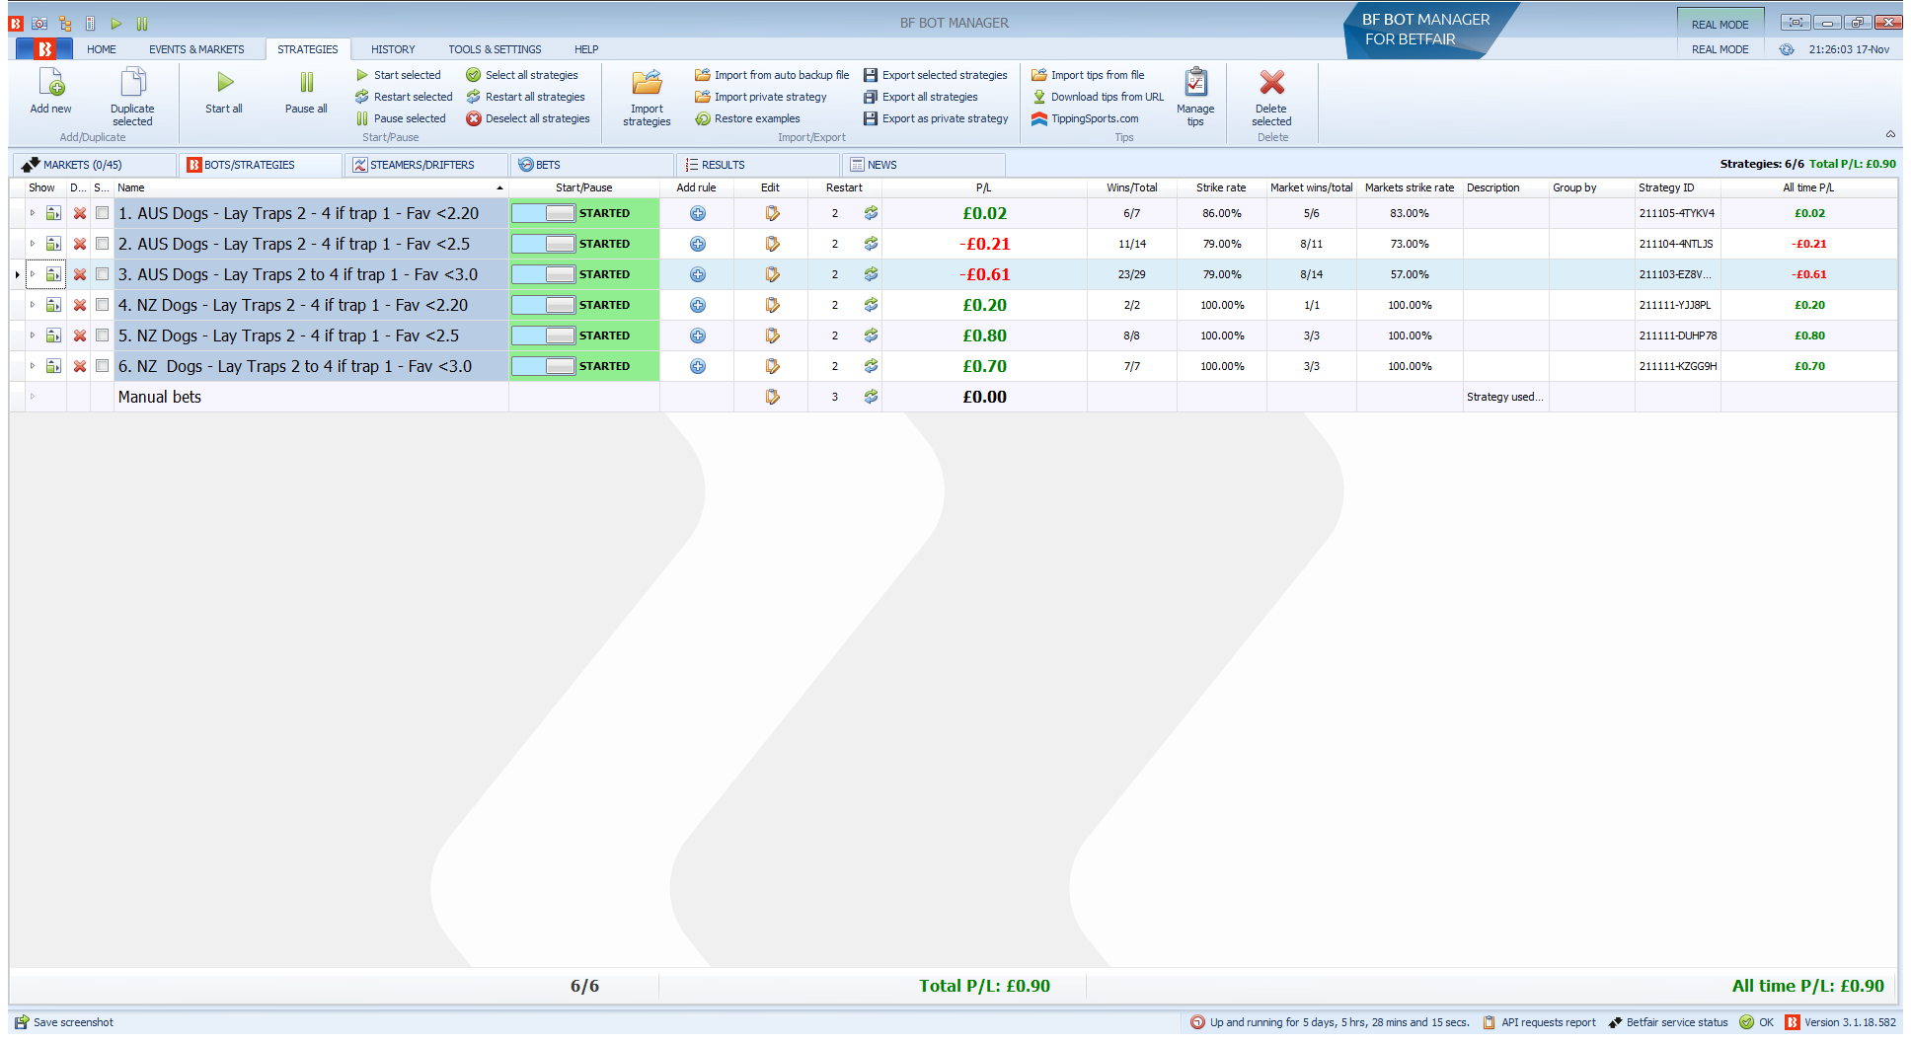Delete strategy 1 with red X icon

(x=80, y=213)
